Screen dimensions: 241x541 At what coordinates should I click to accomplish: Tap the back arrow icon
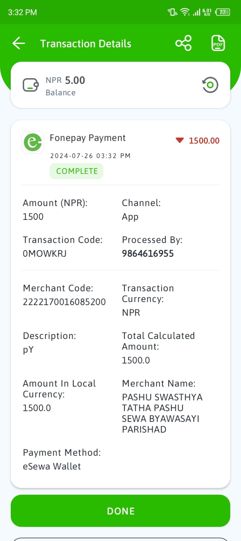tap(19, 43)
